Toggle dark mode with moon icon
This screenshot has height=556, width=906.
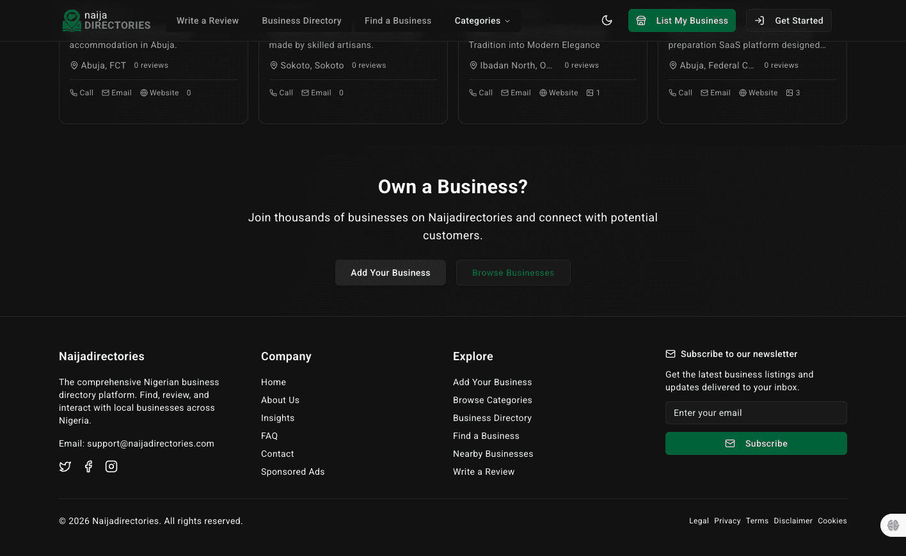tap(607, 20)
